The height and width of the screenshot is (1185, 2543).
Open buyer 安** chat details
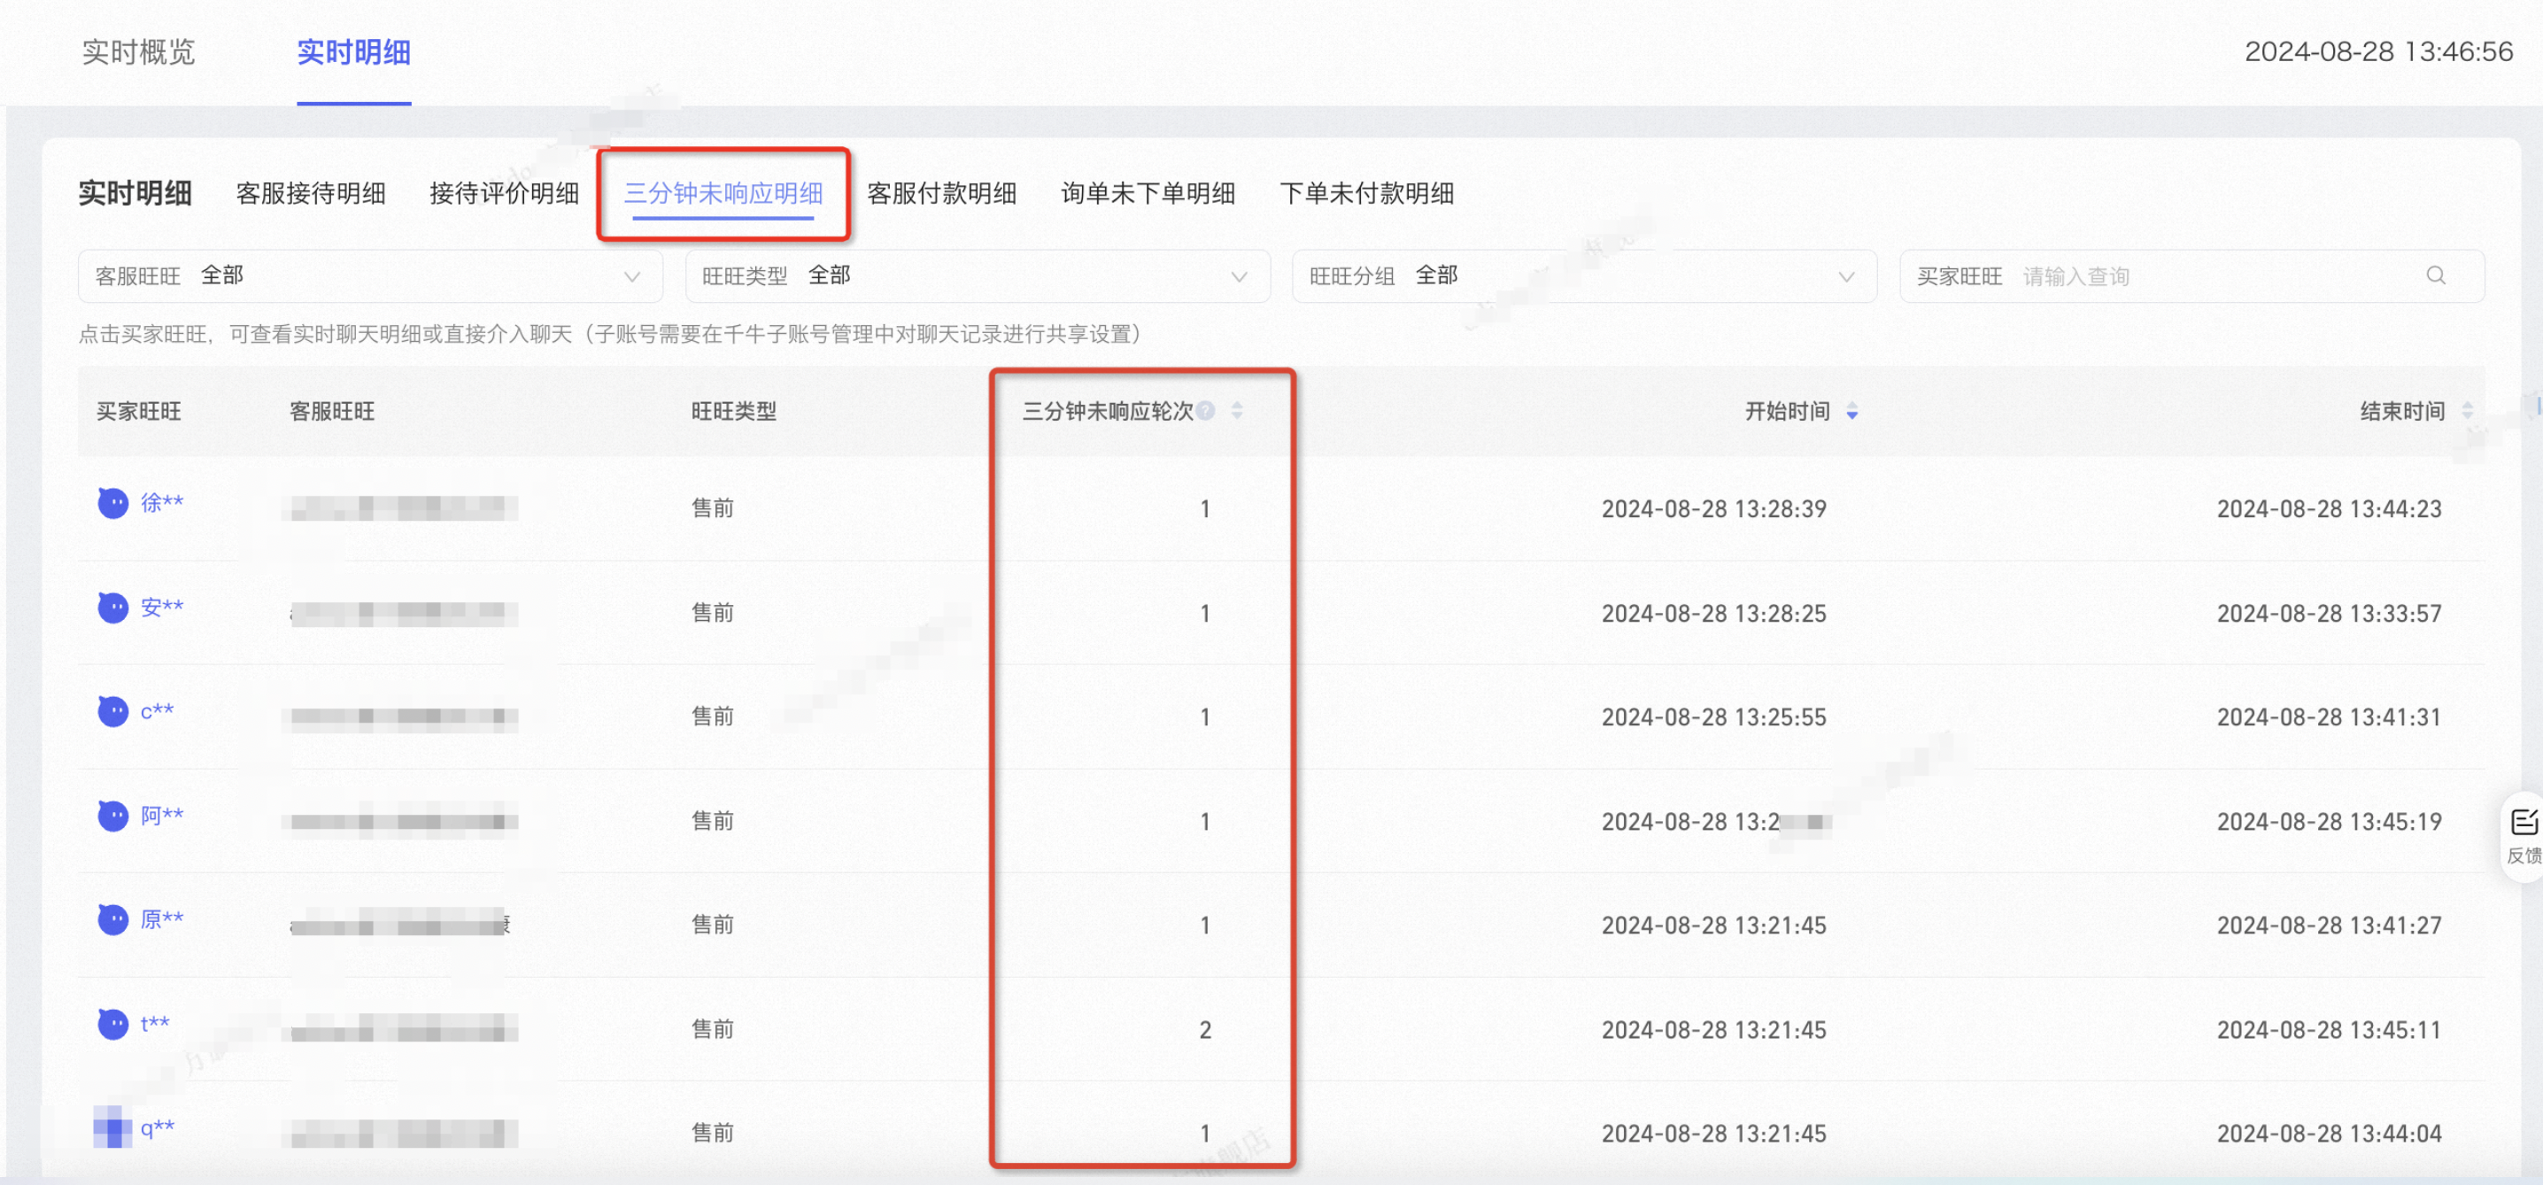pos(162,608)
